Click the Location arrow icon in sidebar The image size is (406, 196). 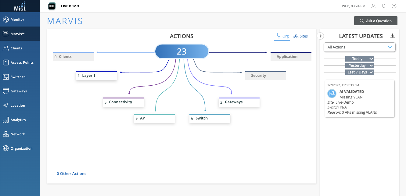(5, 105)
